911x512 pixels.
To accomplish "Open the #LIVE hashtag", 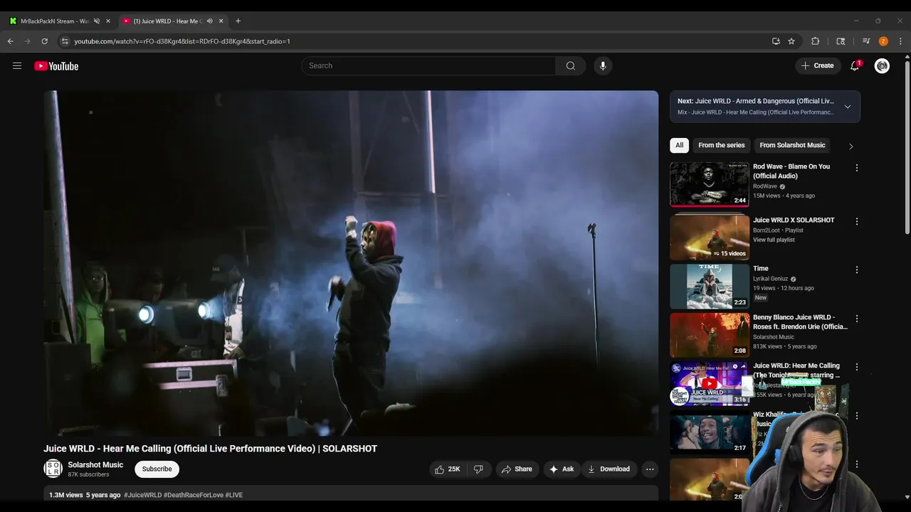I will (x=234, y=495).
